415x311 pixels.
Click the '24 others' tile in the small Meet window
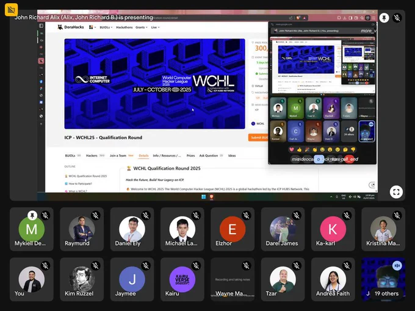click(x=349, y=131)
